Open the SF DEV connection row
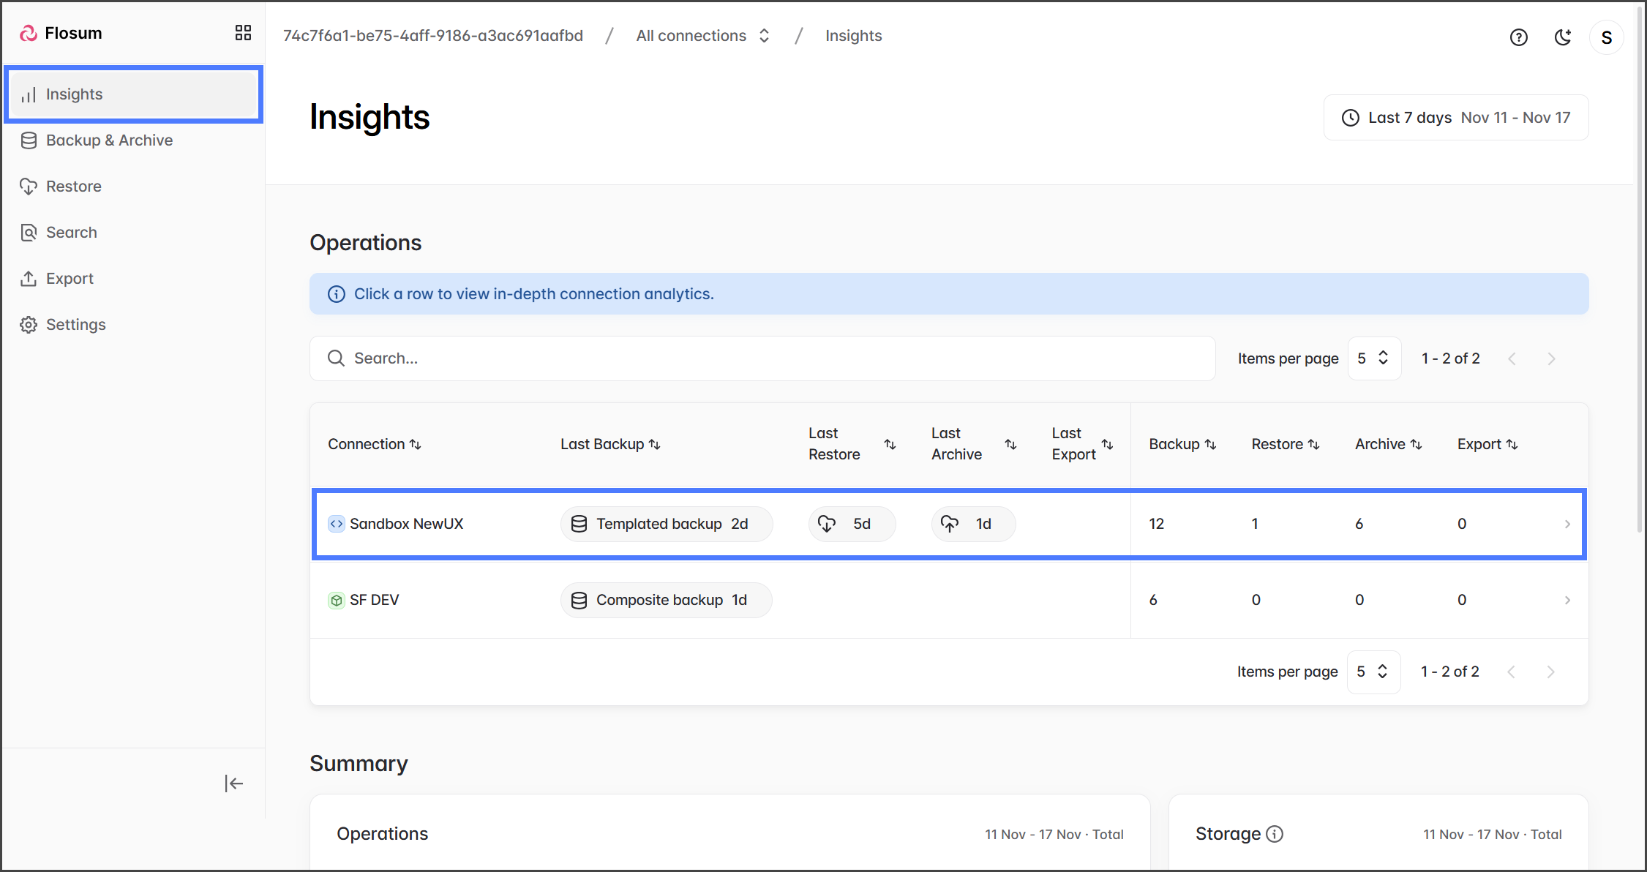 tap(374, 600)
